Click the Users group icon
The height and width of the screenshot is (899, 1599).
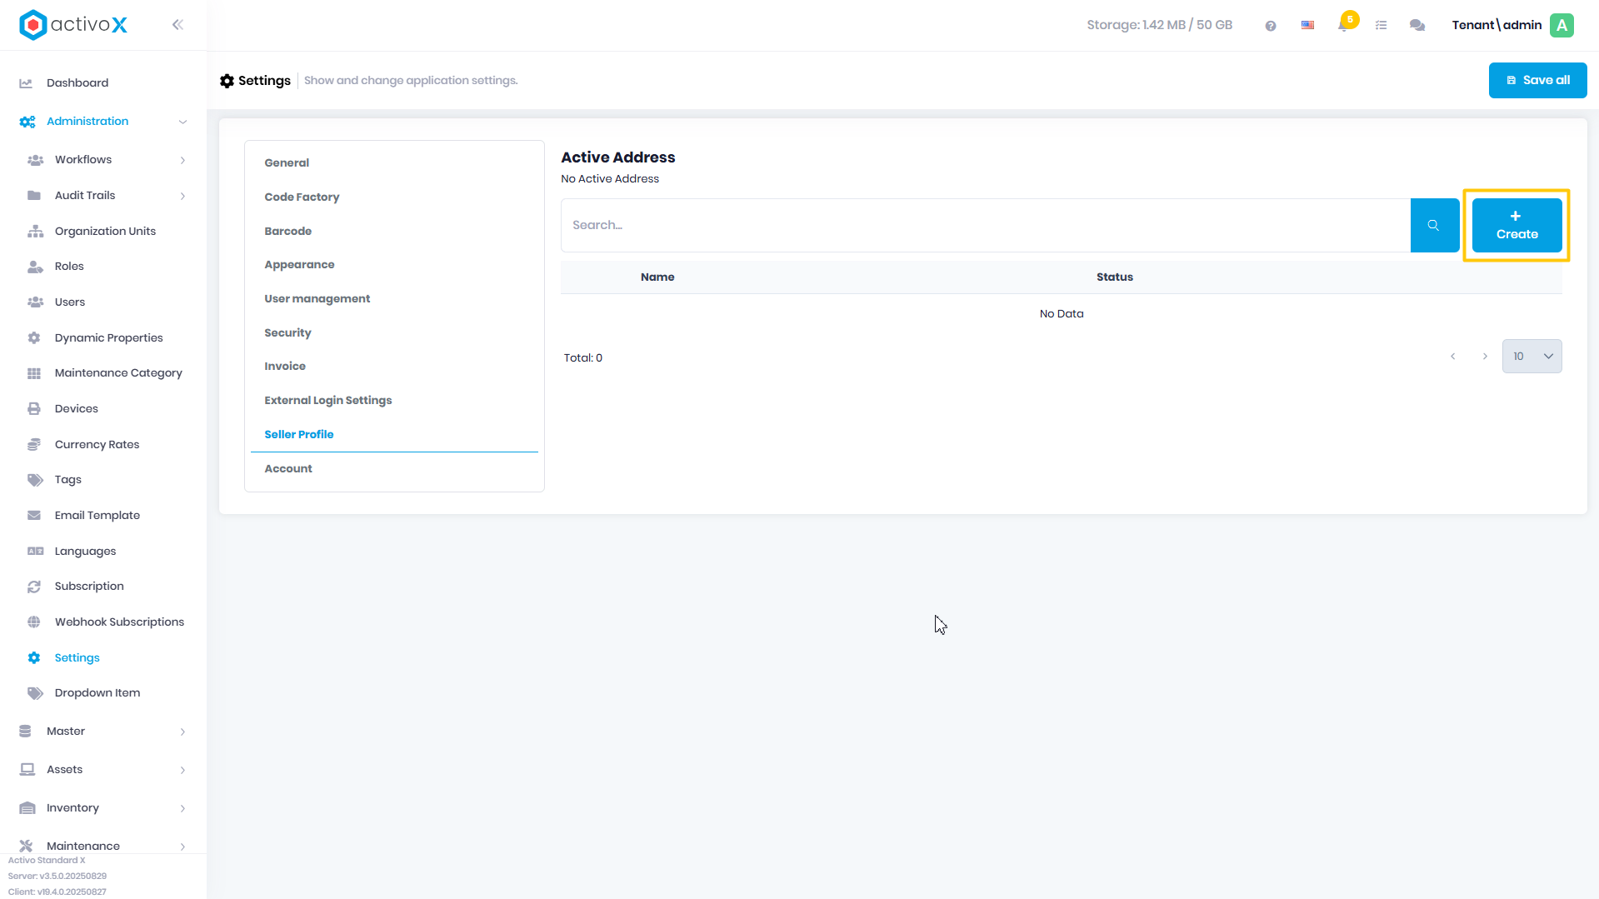(x=35, y=302)
